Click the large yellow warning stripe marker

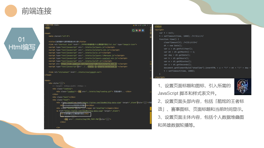tap(151, 118)
